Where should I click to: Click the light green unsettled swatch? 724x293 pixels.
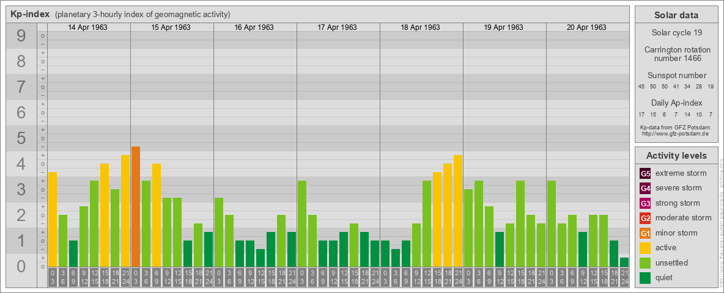tap(645, 263)
